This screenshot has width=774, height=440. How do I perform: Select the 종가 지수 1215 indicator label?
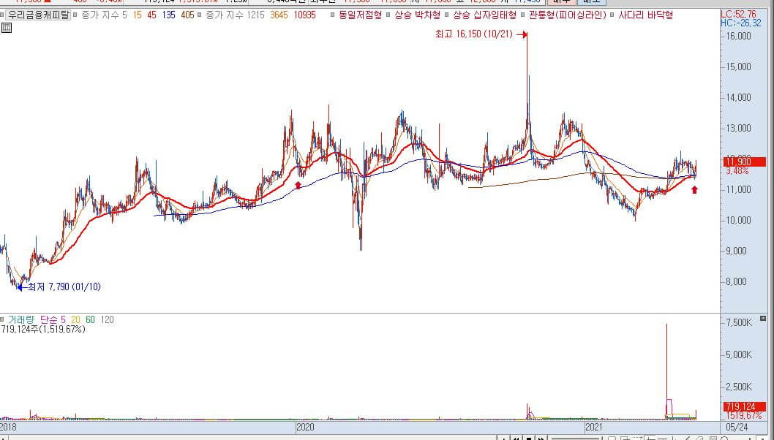pyautogui.click(x=235, y=15)
